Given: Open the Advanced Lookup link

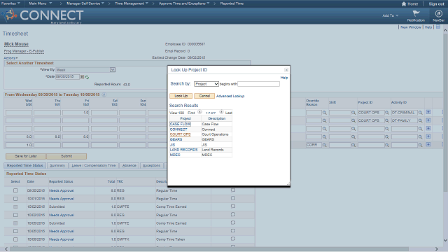Looking at the screenshot, I should (x=230, y=96).
